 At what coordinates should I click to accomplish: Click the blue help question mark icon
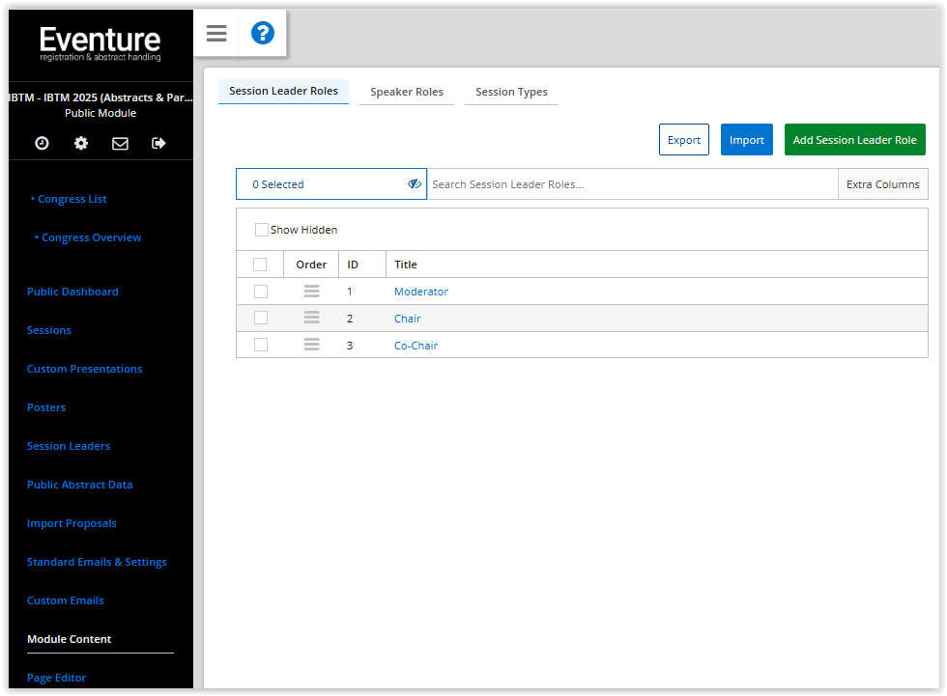click(x=263, y=33)
